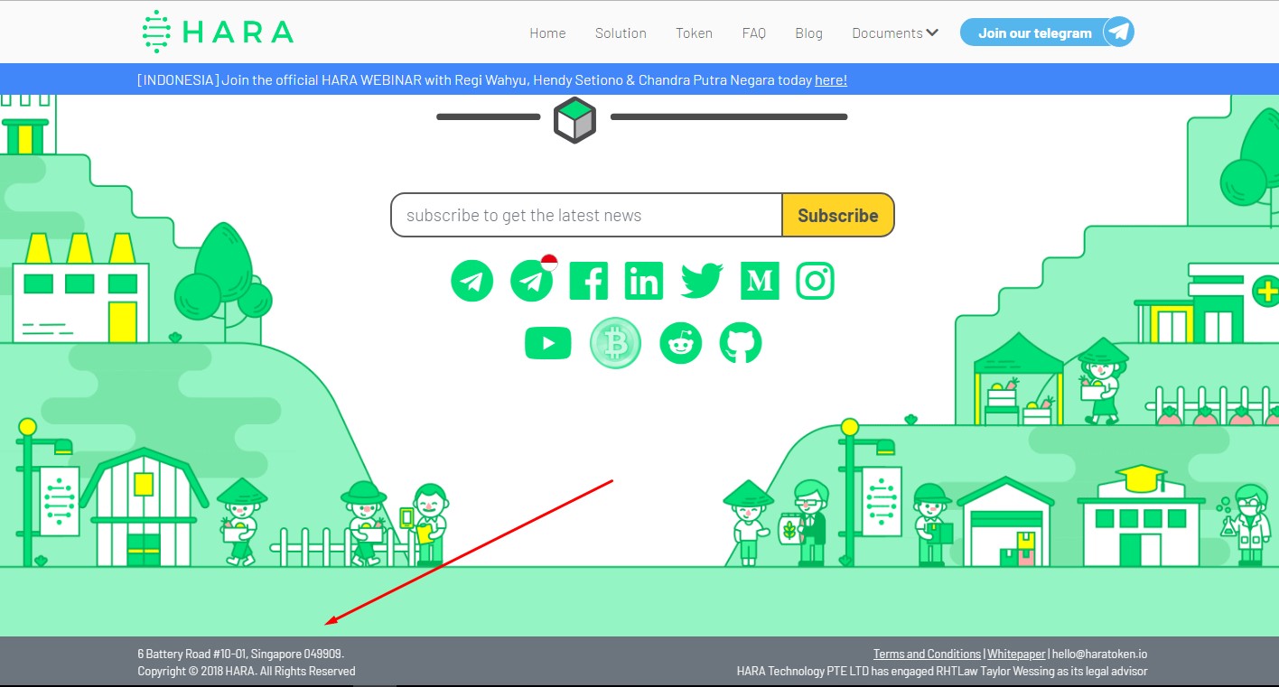Open the Token menu item
Viewport: 1279px width, 687px height.
[x=694, y=33]
